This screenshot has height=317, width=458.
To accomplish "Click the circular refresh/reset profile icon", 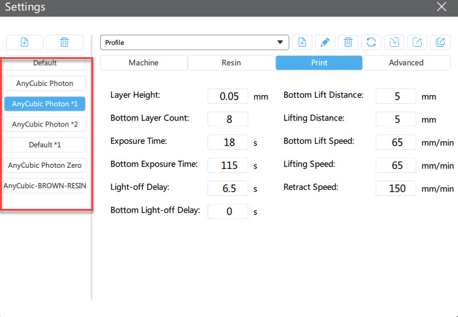I will coord(371,42).
